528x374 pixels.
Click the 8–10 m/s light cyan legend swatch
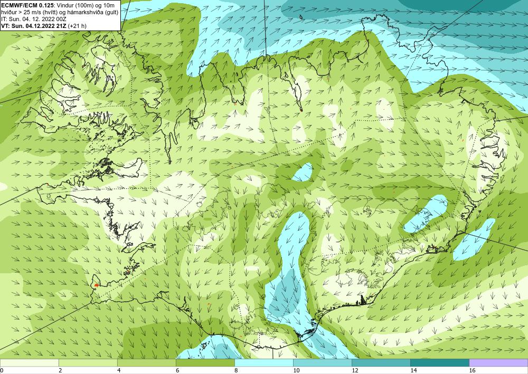(x=263, y=363)
